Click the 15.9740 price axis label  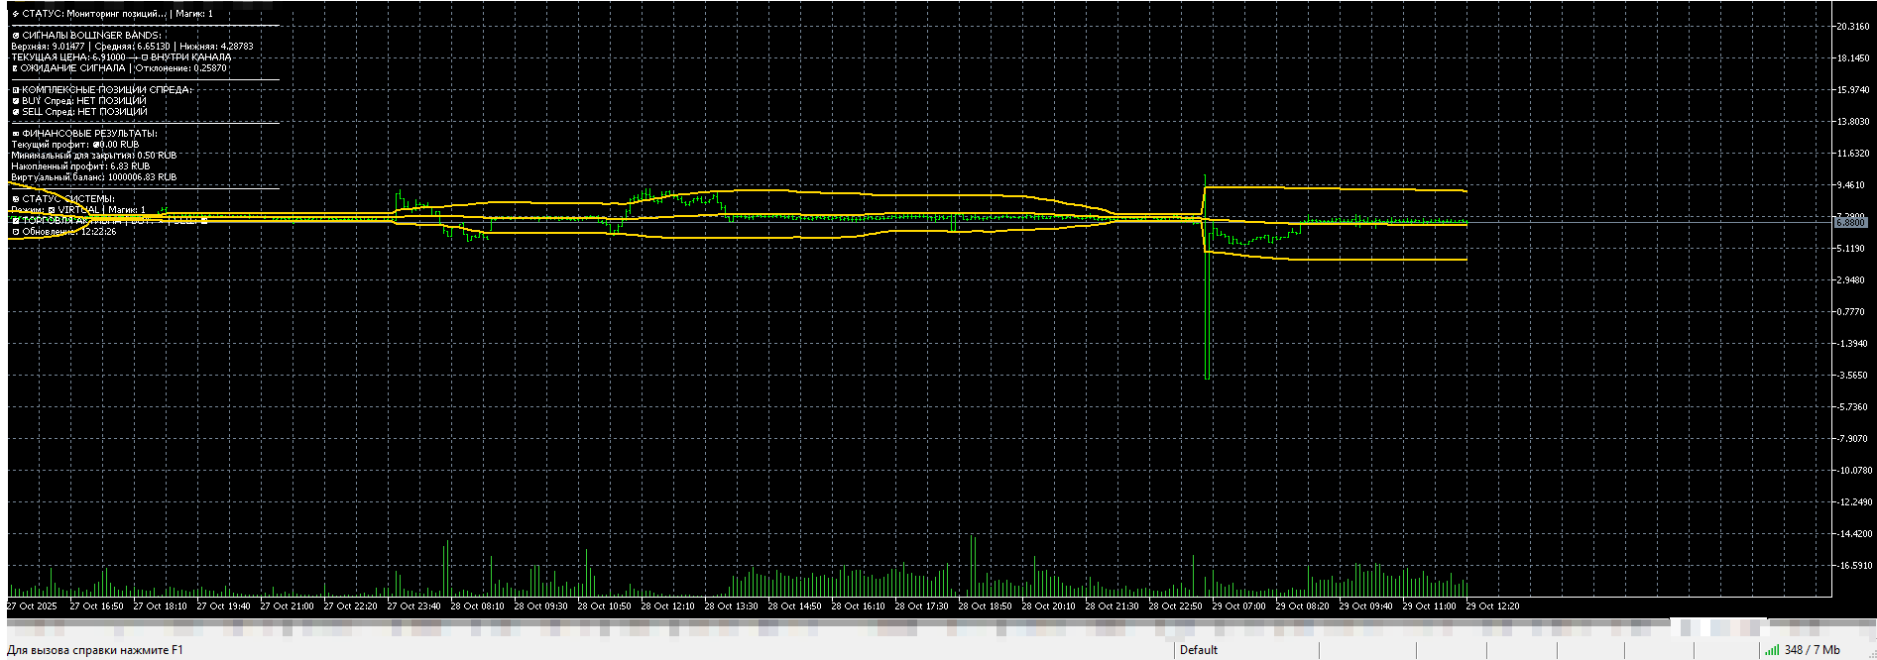[1852, 90]
